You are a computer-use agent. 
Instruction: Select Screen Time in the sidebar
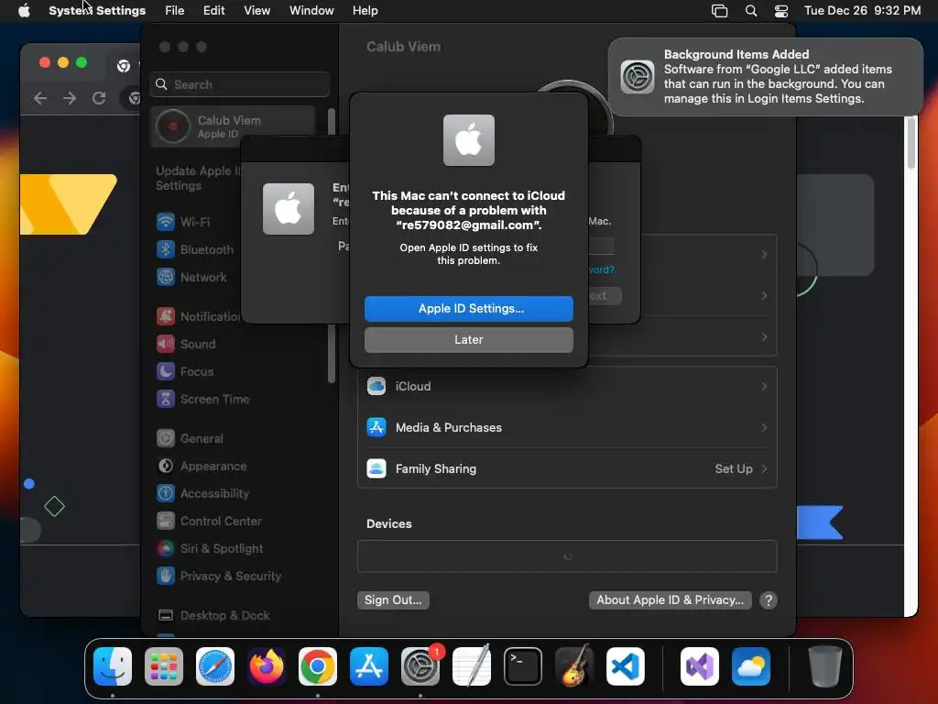202,400
